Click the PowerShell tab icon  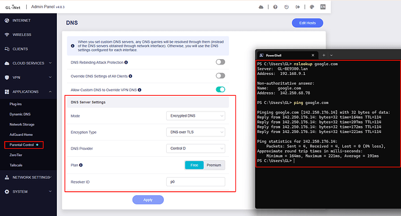click(x=262, y=55)
